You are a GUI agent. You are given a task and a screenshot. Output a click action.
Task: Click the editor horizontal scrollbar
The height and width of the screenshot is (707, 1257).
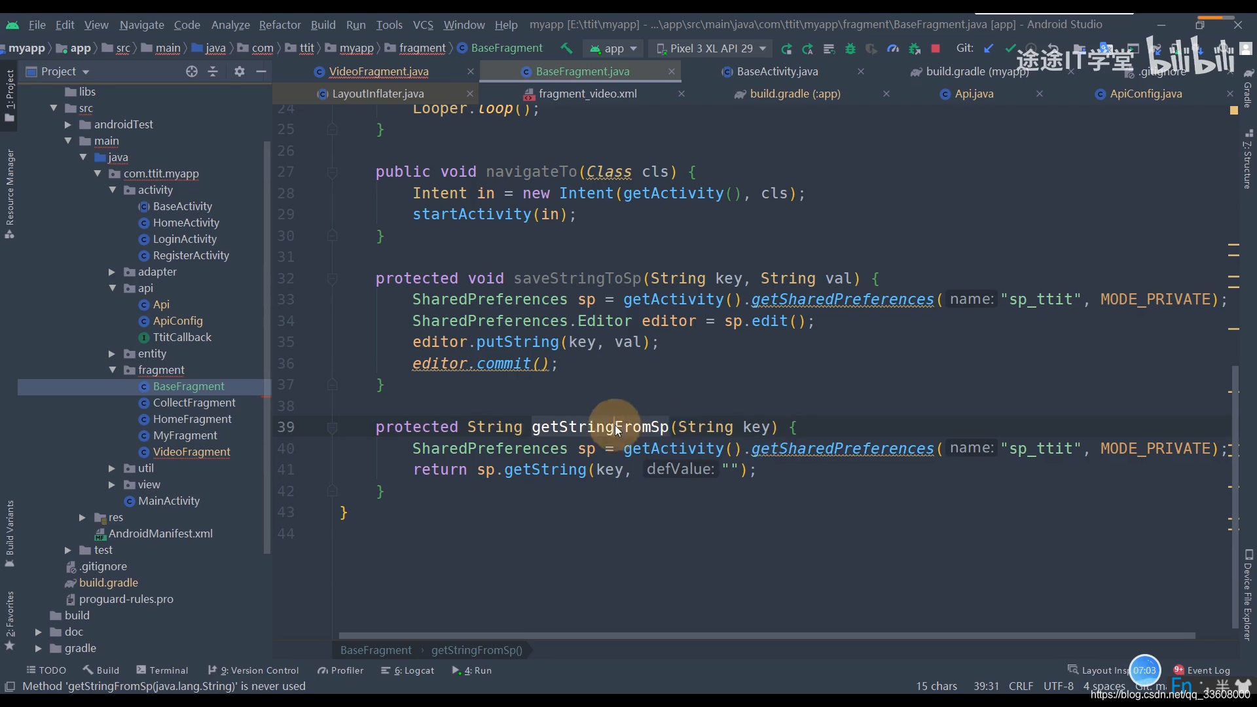pyautogui.click(x=767, y=636)
